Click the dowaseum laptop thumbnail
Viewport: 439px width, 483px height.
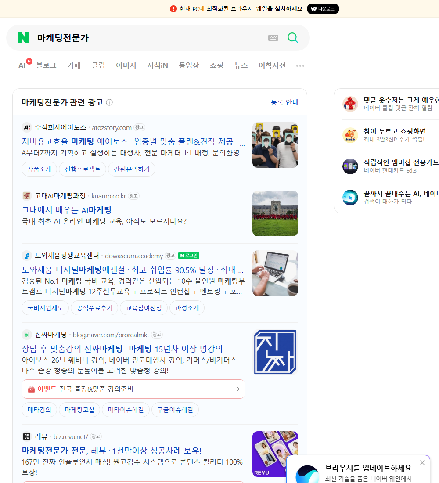(x=275, y=273)
